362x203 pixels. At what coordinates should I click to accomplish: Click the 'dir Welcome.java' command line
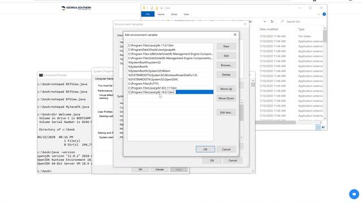pyautogui.click(x=59, y=114)
